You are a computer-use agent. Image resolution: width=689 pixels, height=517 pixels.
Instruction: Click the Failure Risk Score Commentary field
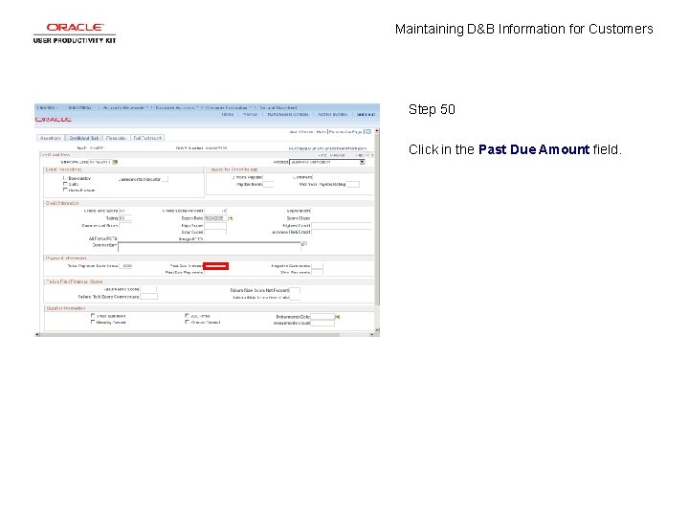point(148,297)
